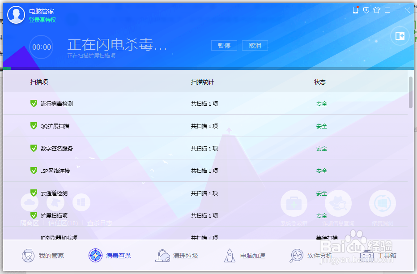Click the faded Windows logo engine icon
This screenshot has height=274, width=417.
pos(81,202)
